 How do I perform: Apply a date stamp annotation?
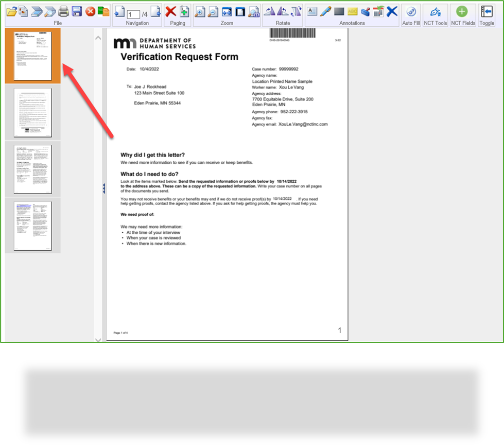point(378,11)
